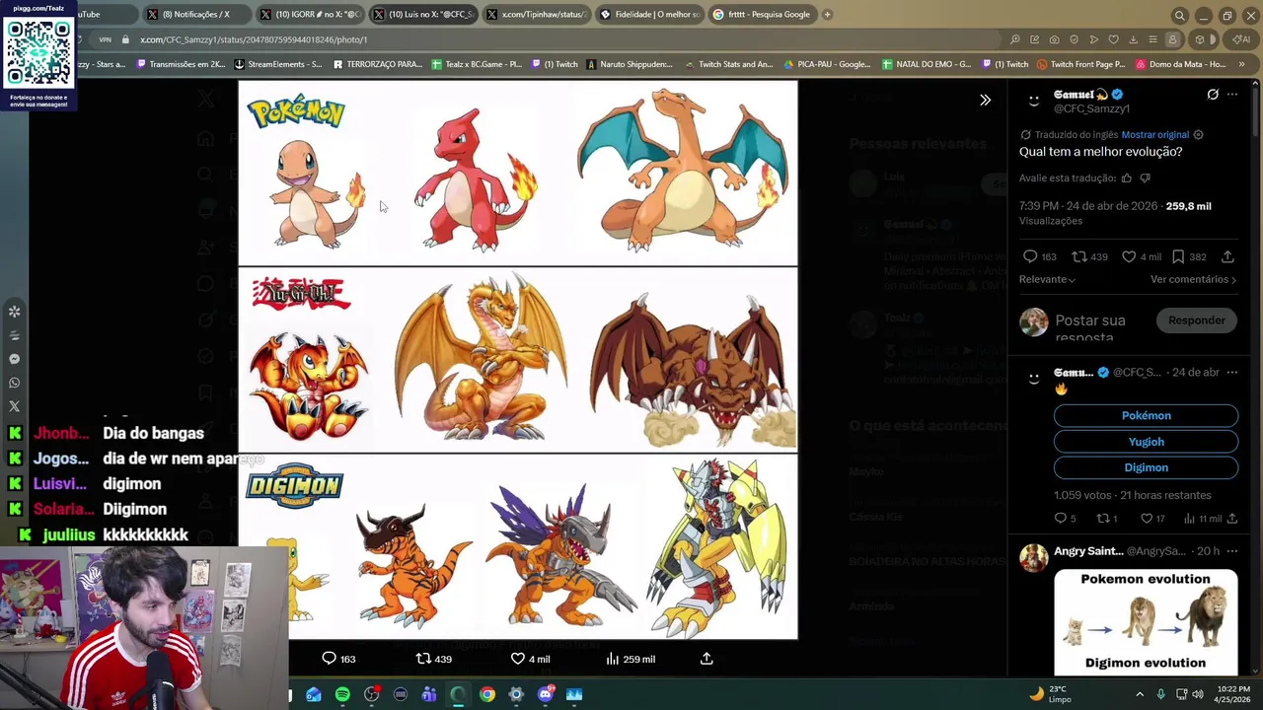
Task: Switch to IGORR no X tab
Action: point(309,15)
